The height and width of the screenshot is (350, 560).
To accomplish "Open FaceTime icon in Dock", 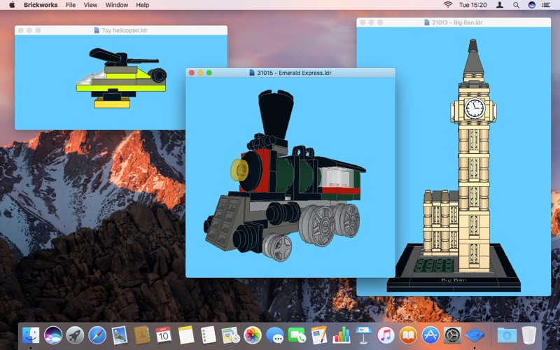I will (x=297, y=335).
